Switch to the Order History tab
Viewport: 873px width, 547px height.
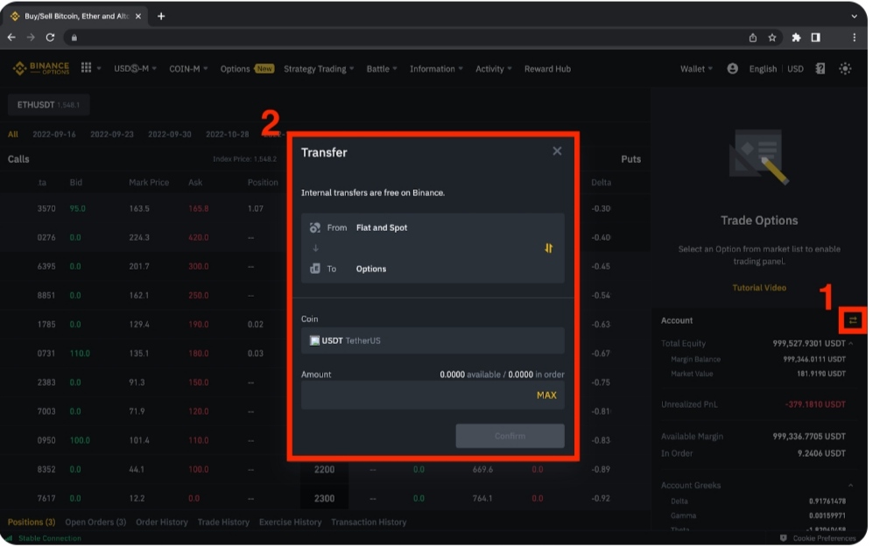pyautogui.click(x=162, y=522)
